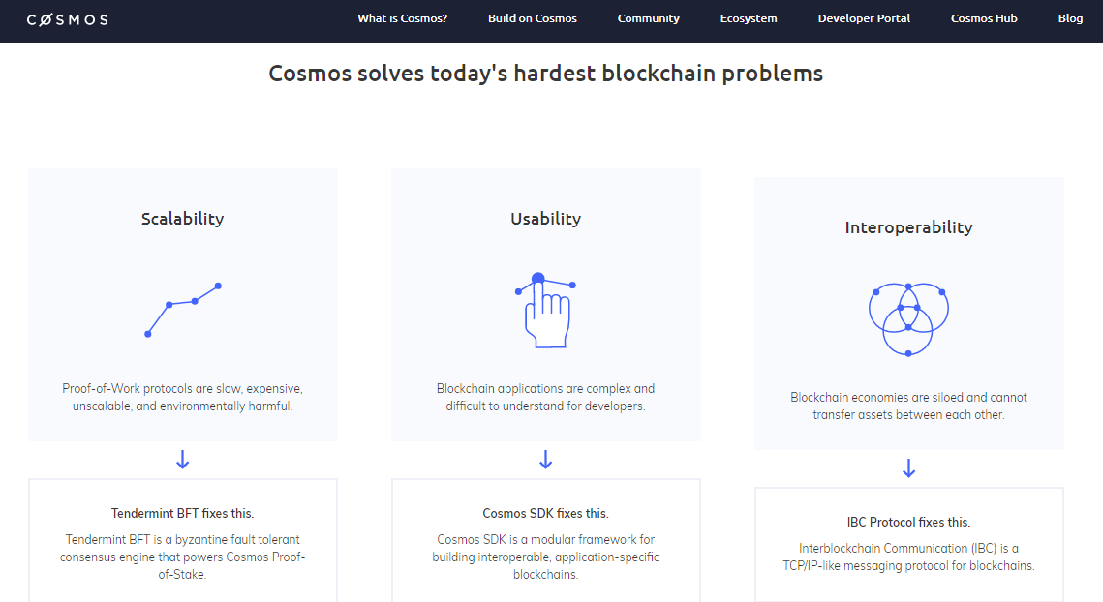This screenshot has height=602, width=1103.
Task: Click the down arrow below Interoperability card
Action: (909, 468)
